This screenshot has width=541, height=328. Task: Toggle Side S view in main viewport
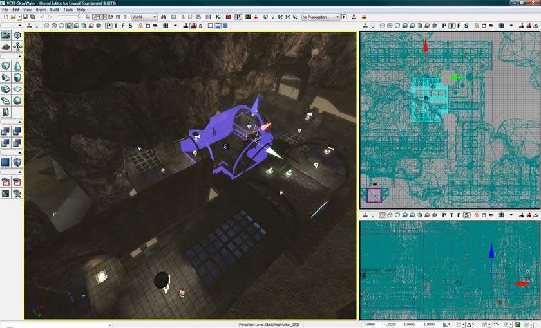tap(130, 26)
